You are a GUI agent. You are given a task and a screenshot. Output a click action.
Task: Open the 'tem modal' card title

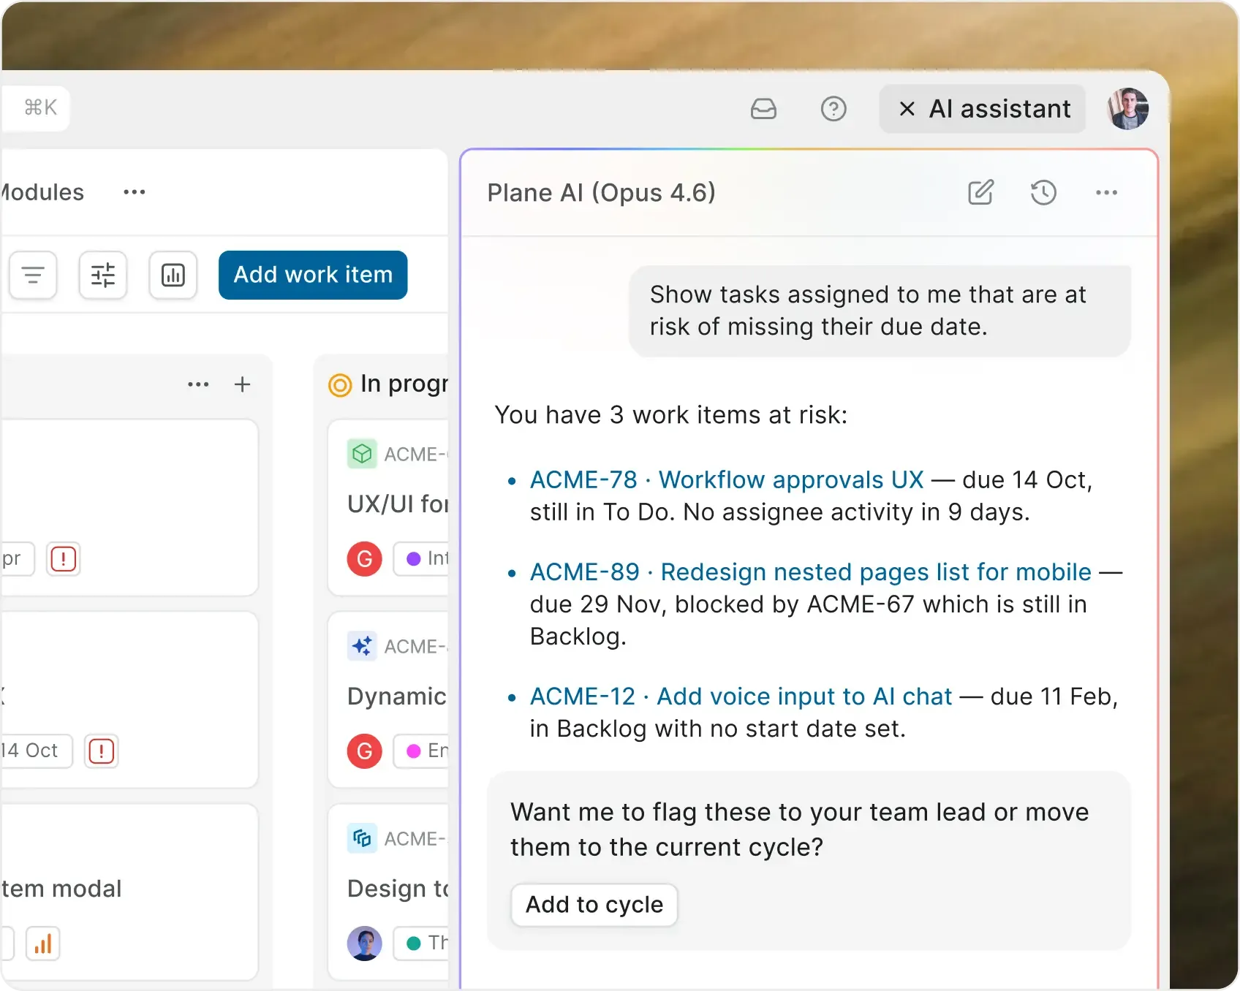coord(61,889)
